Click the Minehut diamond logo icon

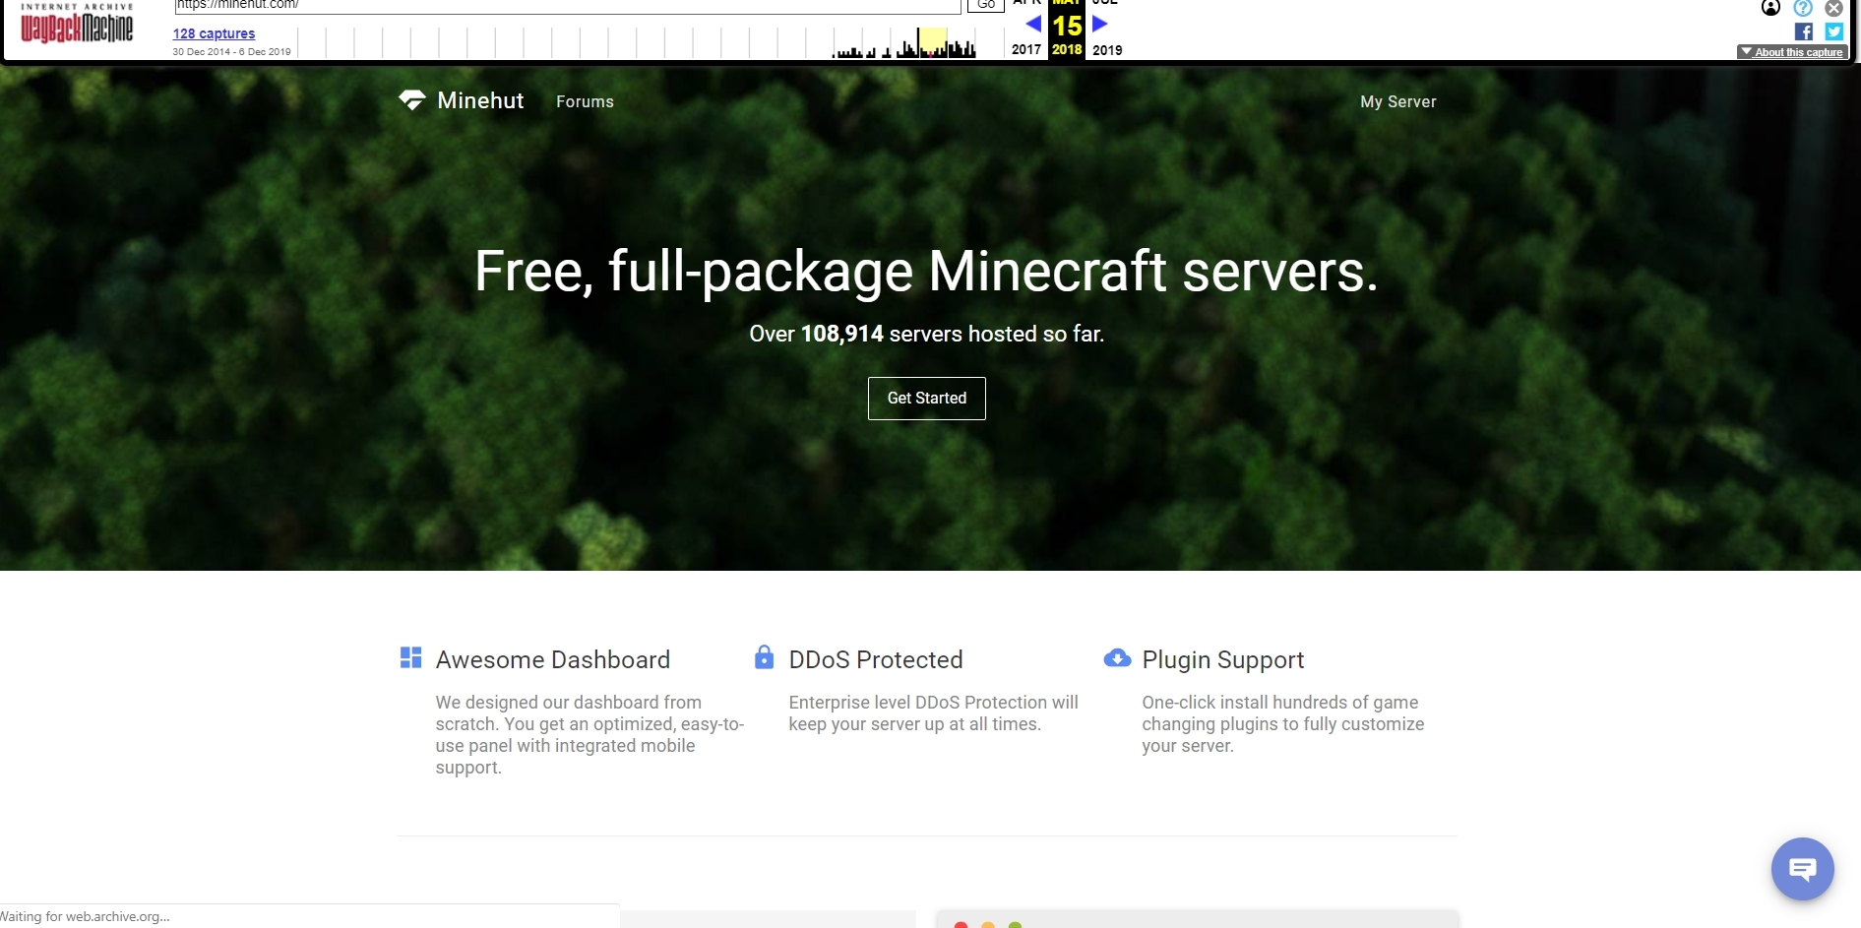[x=412, y=100]
